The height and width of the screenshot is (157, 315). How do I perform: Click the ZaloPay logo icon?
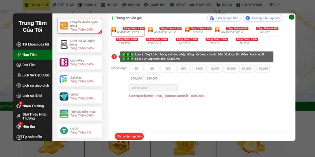pos(64,79)
